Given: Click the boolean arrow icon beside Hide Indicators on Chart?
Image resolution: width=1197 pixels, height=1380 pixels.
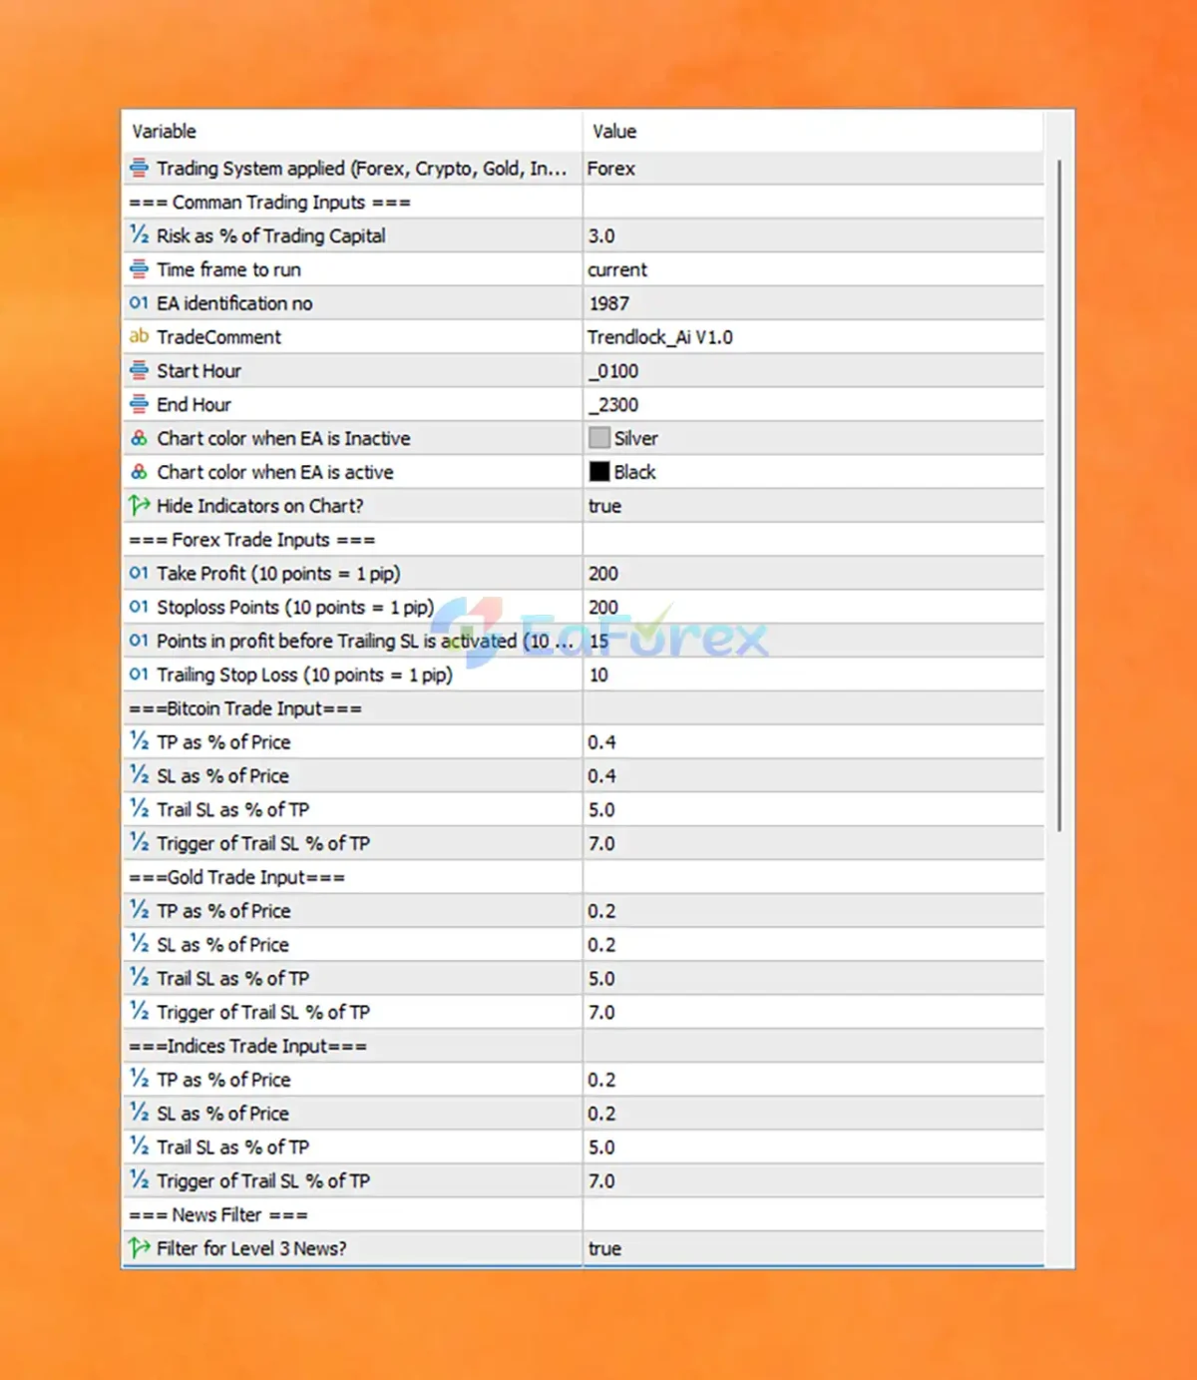Looking at the screenshot, I should tap(139, 506).
